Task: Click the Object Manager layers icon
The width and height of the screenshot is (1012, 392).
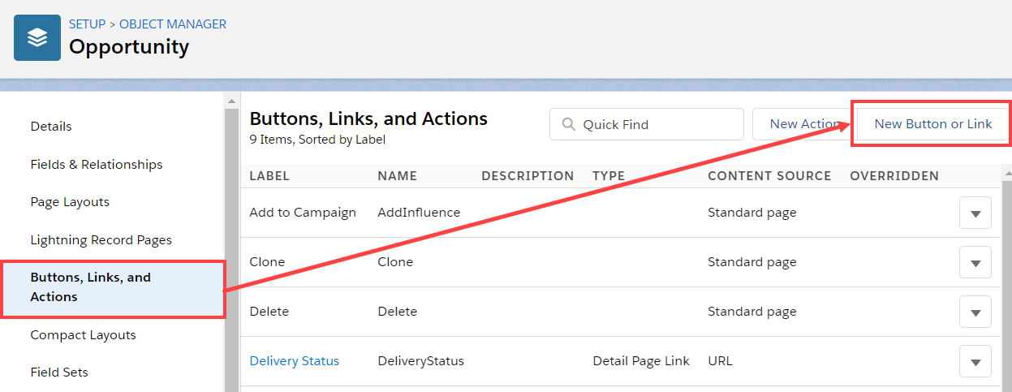Action: (x=37, y=37)
